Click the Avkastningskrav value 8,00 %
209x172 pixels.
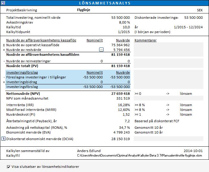tap(124, 22)
